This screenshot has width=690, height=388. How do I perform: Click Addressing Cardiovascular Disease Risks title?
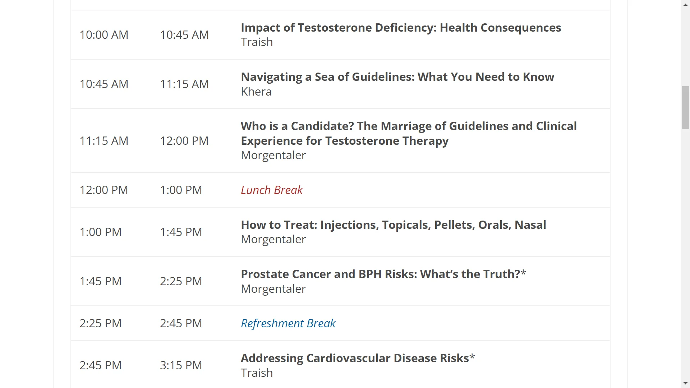[358, 358]
